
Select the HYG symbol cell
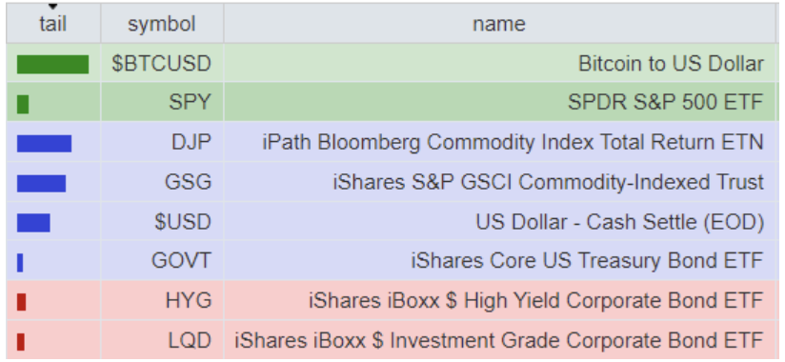pos(162,300)
